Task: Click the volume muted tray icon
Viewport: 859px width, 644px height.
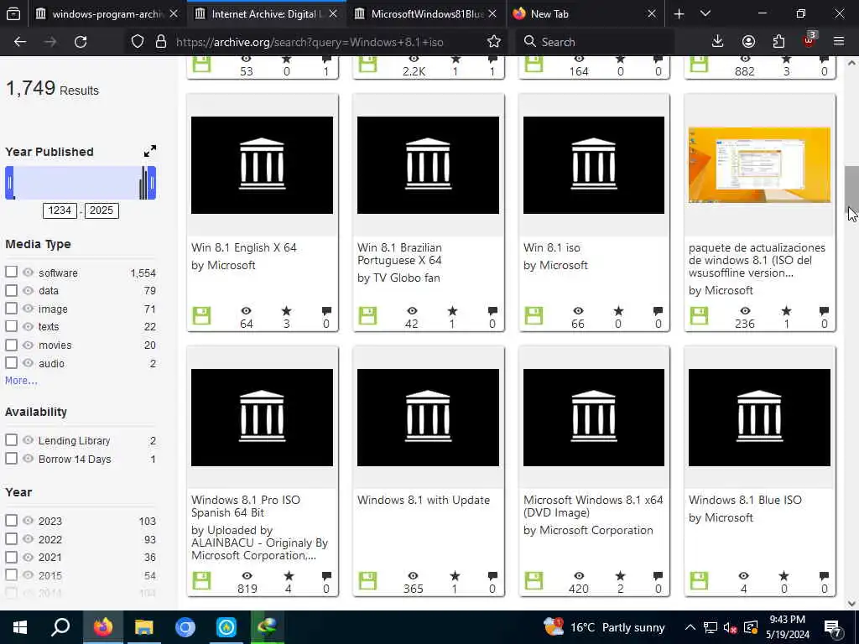Action: pos(729,627)
